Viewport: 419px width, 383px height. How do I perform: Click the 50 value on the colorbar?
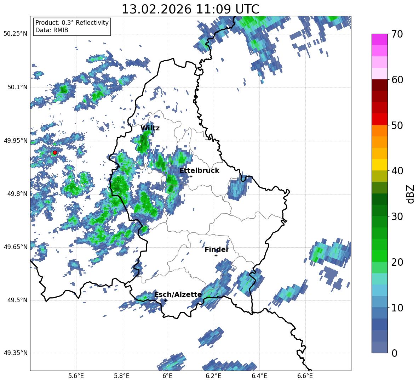pyautogui.click(x=397, y=125)
